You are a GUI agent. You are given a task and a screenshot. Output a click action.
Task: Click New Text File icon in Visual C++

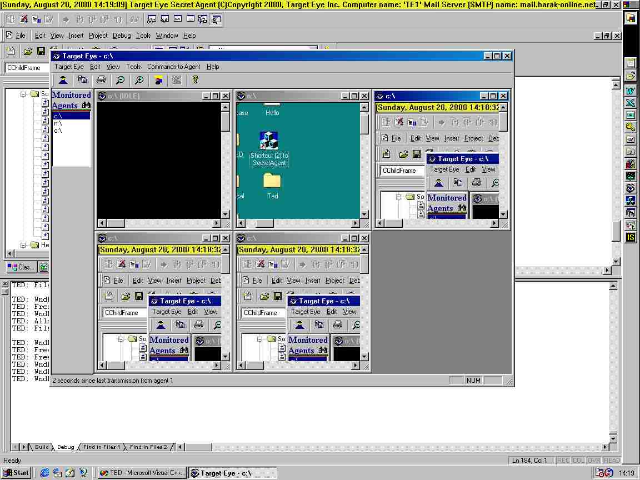[x=11, y=51]
